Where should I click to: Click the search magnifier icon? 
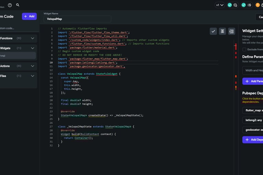coord(18,5)
